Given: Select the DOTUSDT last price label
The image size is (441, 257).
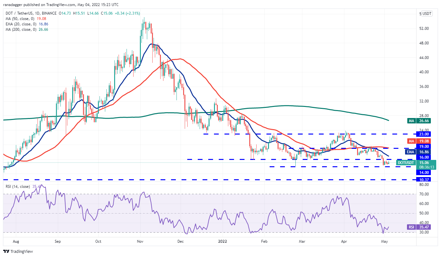Looking at the screenshot, I should tap(406, 163).
